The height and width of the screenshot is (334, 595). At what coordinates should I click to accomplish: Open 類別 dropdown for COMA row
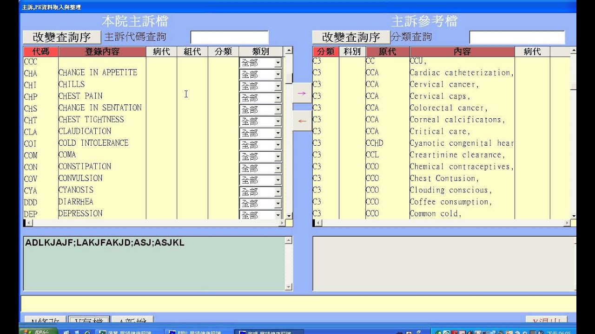pyautogui.click(x=278, y=157)
